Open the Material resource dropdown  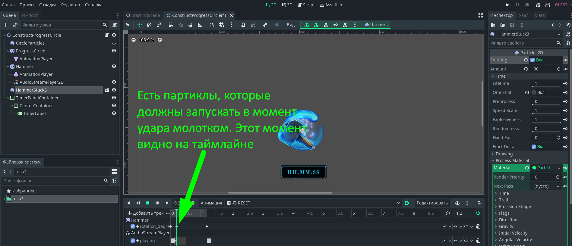click(x=559, y=168)
